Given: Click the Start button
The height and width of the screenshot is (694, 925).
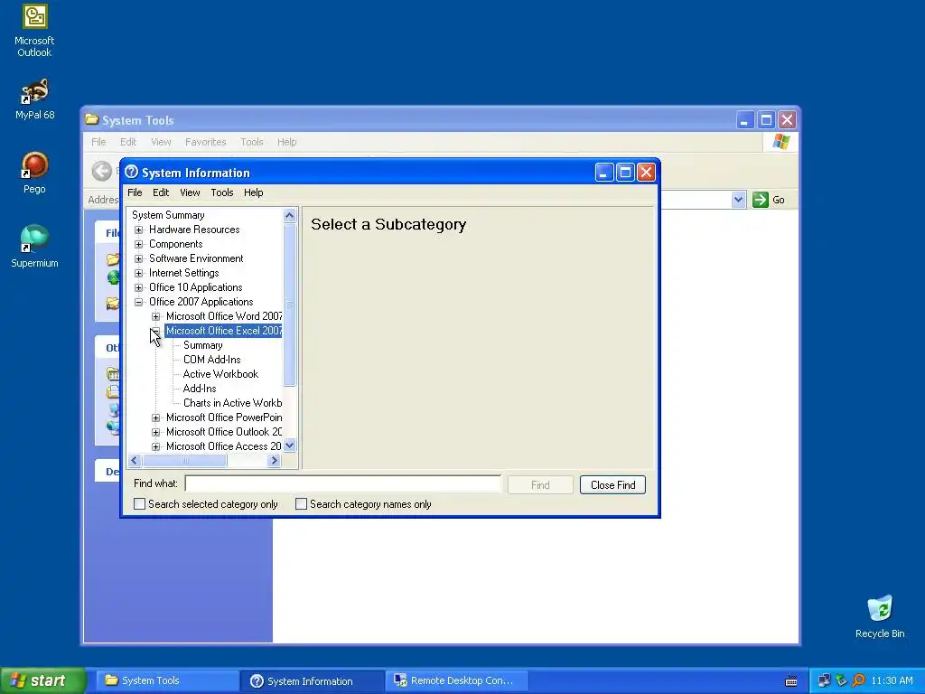Looking at the screenshot, I should (x=43, y=680).
